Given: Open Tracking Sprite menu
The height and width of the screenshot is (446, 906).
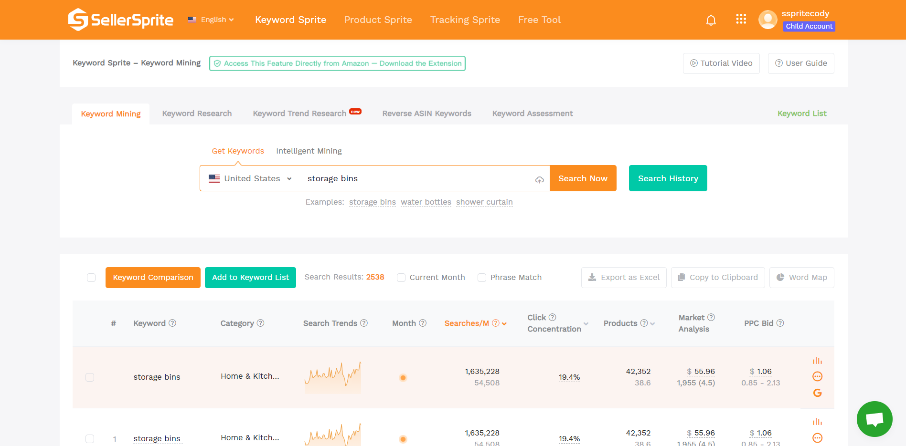Looking at the screenshot, I should [465, 20].
